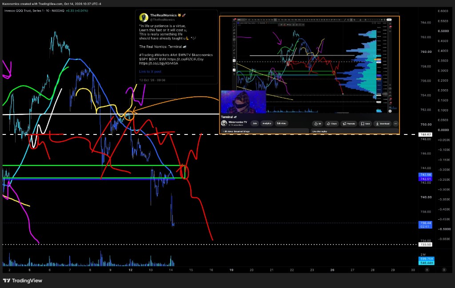The height and width of the screenshot is (288, 455).
Task: Open the @TheRealNomics handle
Action: (162, 20)
